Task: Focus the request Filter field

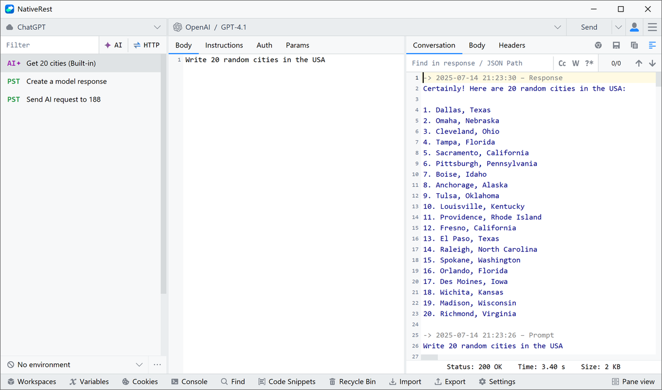Action: [50, 45]
